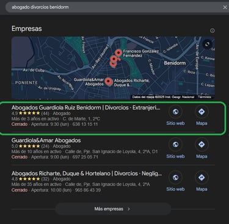Image resolution: width=229 pixels, height=224 pixels.
Task: Click phone number 965 85 43 39
Action: 88,190
